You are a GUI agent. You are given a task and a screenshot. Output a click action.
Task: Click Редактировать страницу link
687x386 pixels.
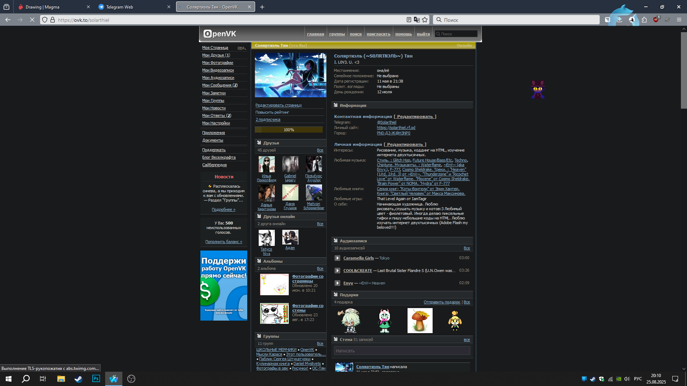[x=278, y=105]
